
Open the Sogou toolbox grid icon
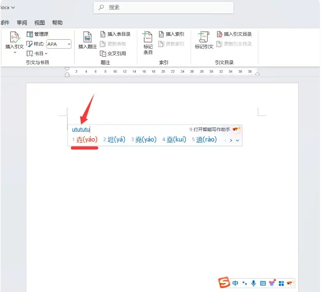pyautogui.click(x=281, y=283)
